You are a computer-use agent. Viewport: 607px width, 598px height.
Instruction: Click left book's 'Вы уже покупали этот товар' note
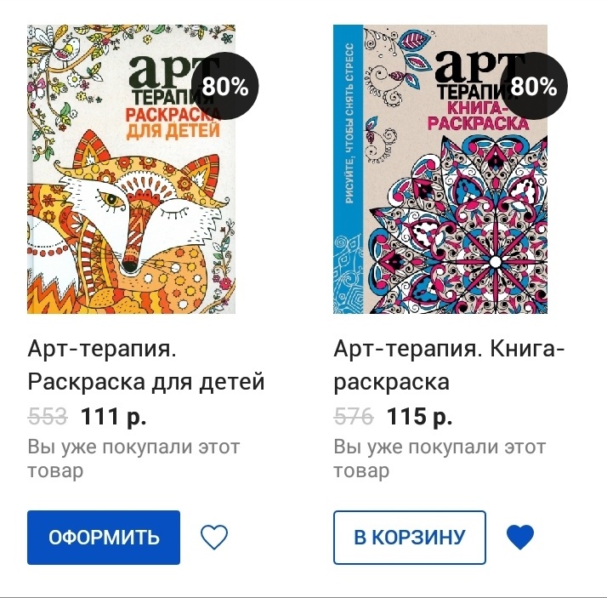coord(133,458)
